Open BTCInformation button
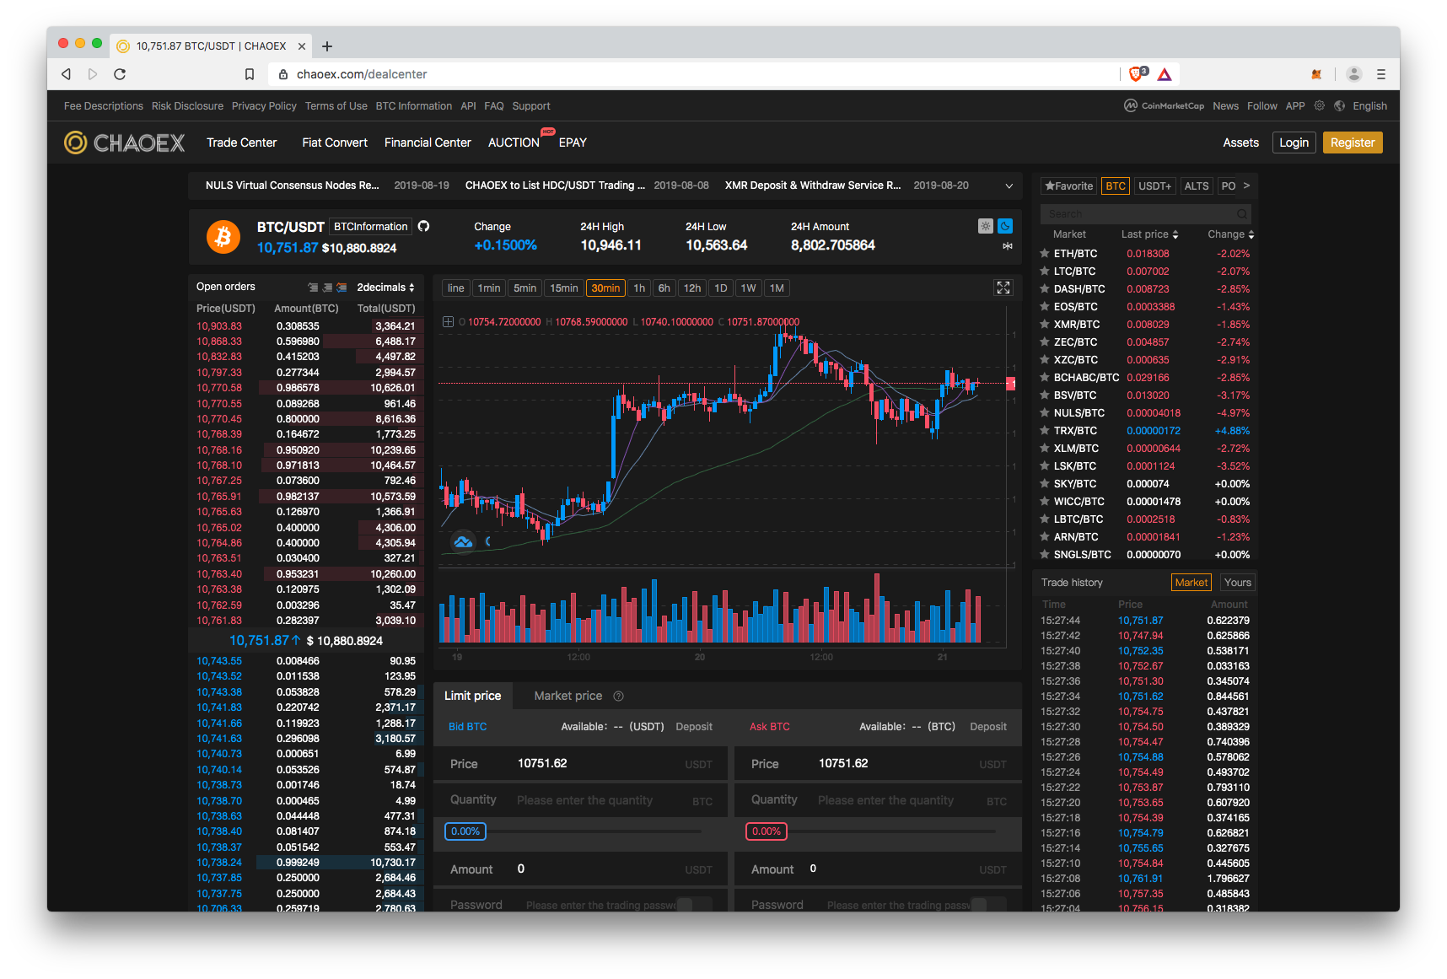Screen dimensions: 1447x979 click(370, 226)
